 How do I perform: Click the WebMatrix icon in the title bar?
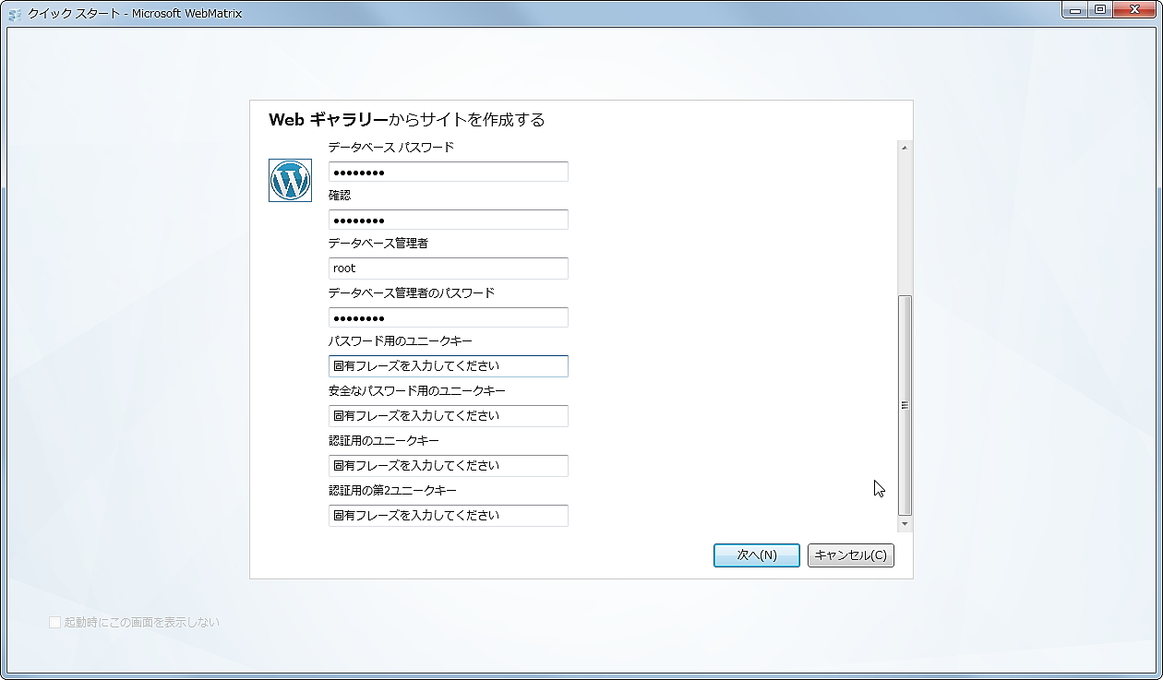[15, 12]
